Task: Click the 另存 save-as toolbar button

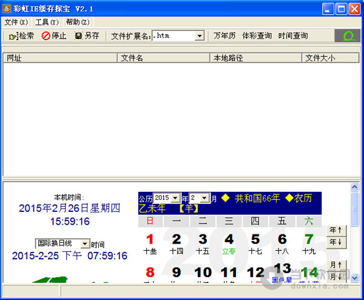Action: pyautogui.click(x=87, y=36)
